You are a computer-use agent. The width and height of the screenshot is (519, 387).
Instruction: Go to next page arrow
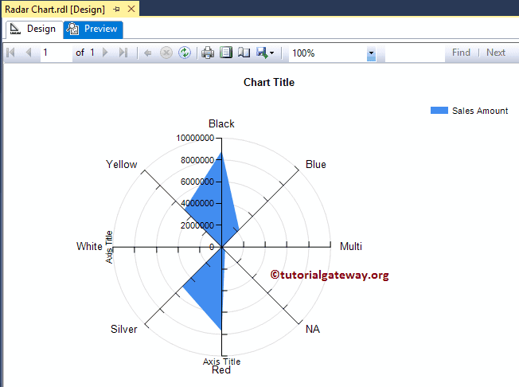[105, 53]
